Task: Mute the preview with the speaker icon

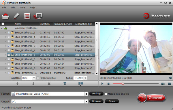Action: tap(170, 78)
